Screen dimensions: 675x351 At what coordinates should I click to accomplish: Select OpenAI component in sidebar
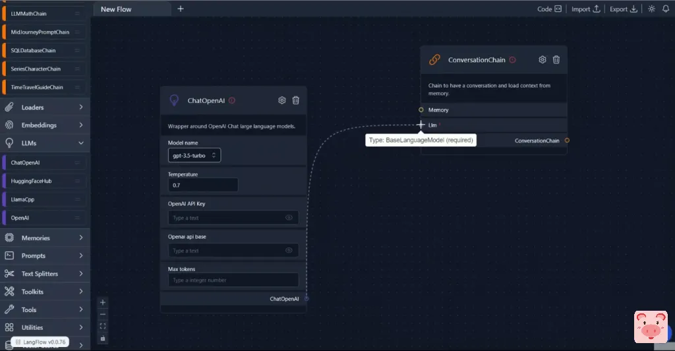tap(44, 218)
